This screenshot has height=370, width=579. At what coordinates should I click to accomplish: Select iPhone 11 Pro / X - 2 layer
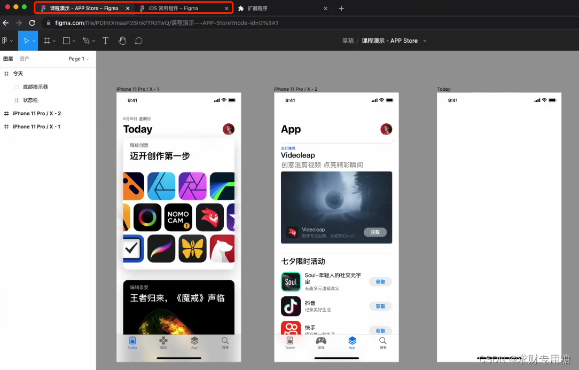(48, 113)
